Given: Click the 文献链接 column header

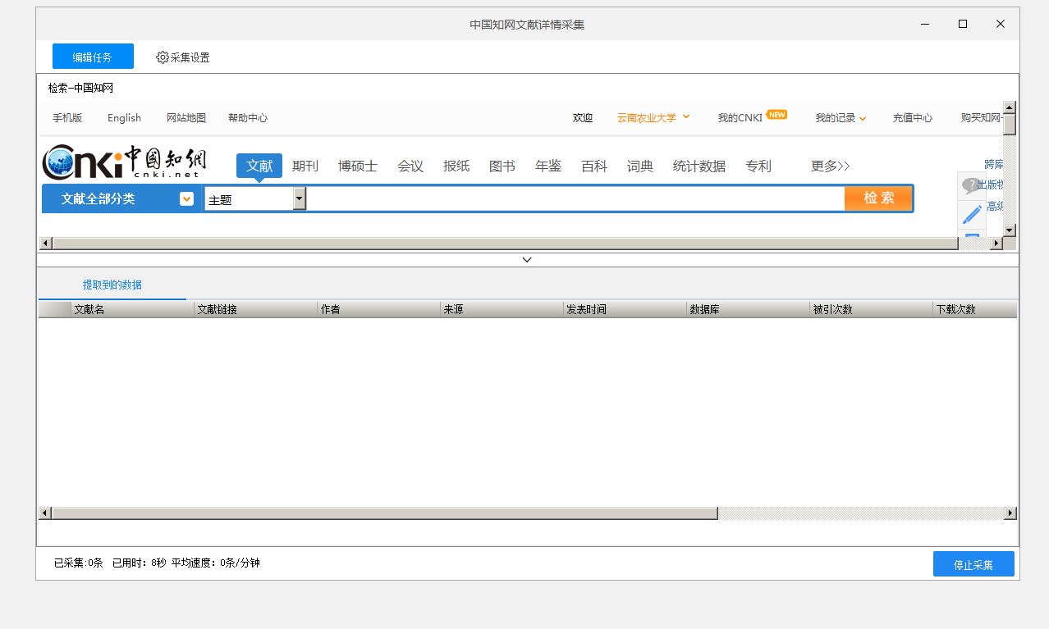Looking at the screenshot, I should 255,309.
